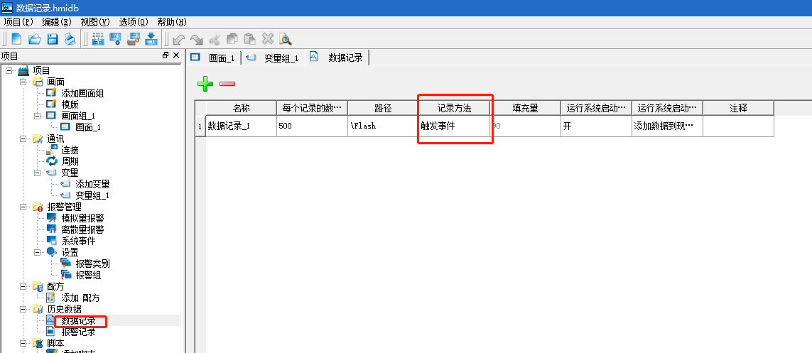The height and width of the screenshot is (353, 812).
Task: Click the 触发事件 recording method cell
Action: 454,126
